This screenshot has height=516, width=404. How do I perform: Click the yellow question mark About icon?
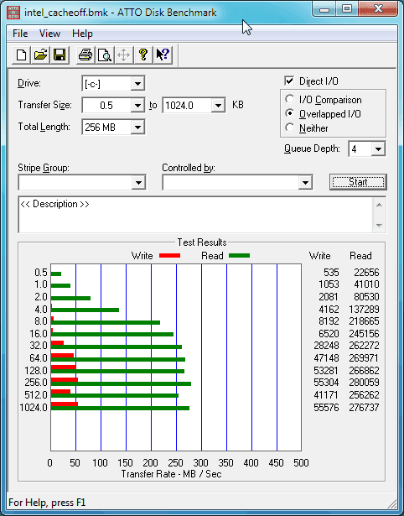[x=143, y=55]
